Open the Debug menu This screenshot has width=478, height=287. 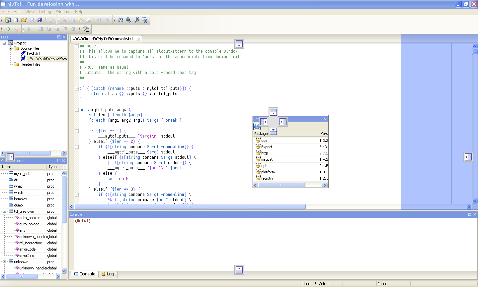(45, 12)
